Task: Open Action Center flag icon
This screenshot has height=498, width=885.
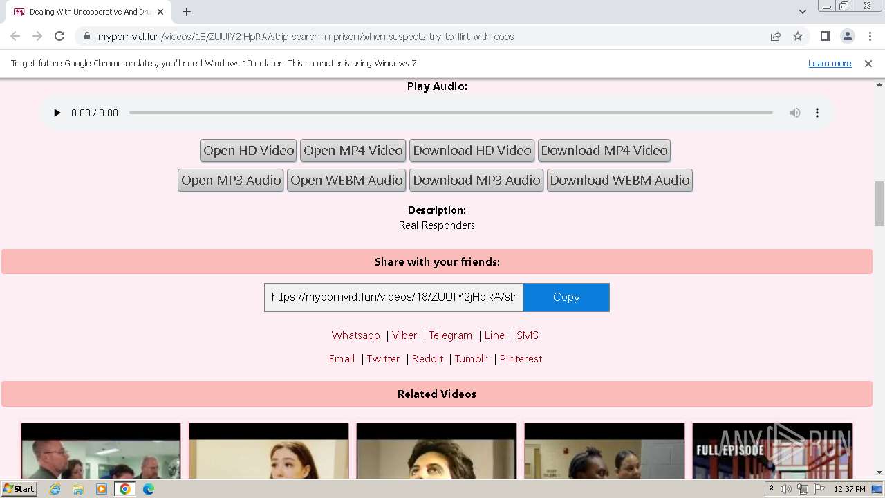Action: tap(818, 489)
